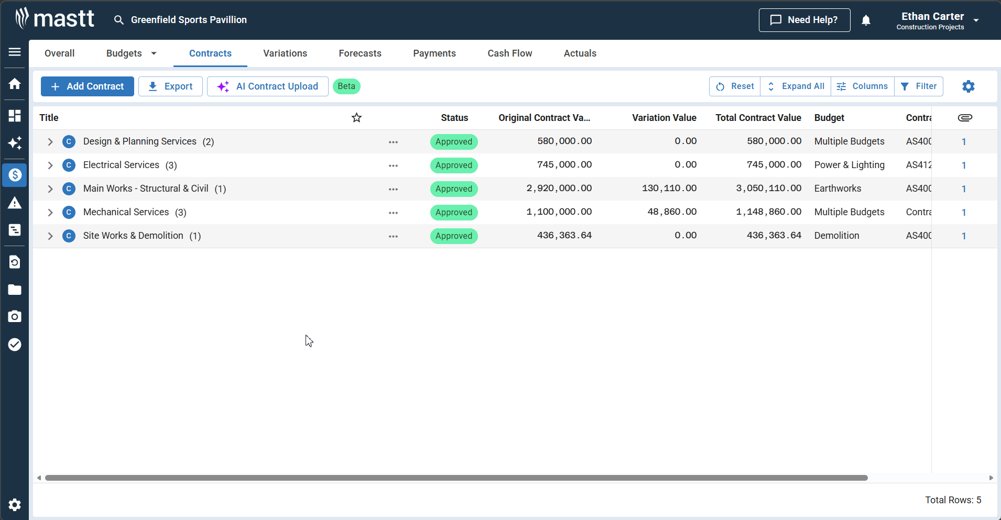Viewport: 1001px width, 520px height.
Task: Click the Add Contract button
Action: click(x=88, y=86)
